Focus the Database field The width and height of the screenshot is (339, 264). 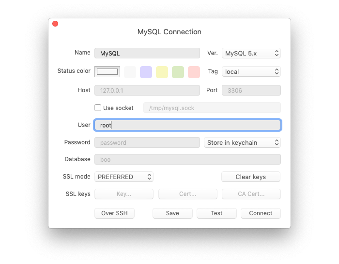tap(188, 159)
